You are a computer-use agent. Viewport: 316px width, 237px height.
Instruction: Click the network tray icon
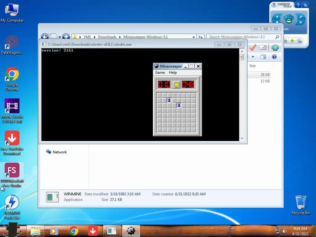pos(277,231)
